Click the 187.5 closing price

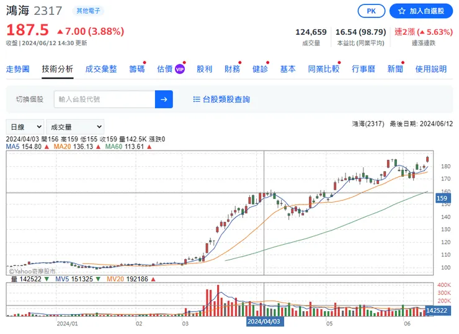coord(27,30)
